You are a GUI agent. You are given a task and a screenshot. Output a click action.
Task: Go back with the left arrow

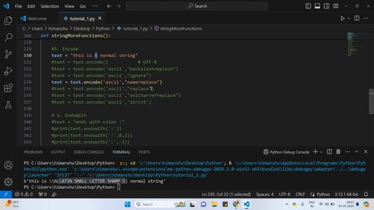(109, 6)
